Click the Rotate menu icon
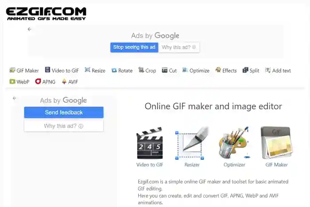The width and height of the screenshot is (310, 207). point(114,70)
